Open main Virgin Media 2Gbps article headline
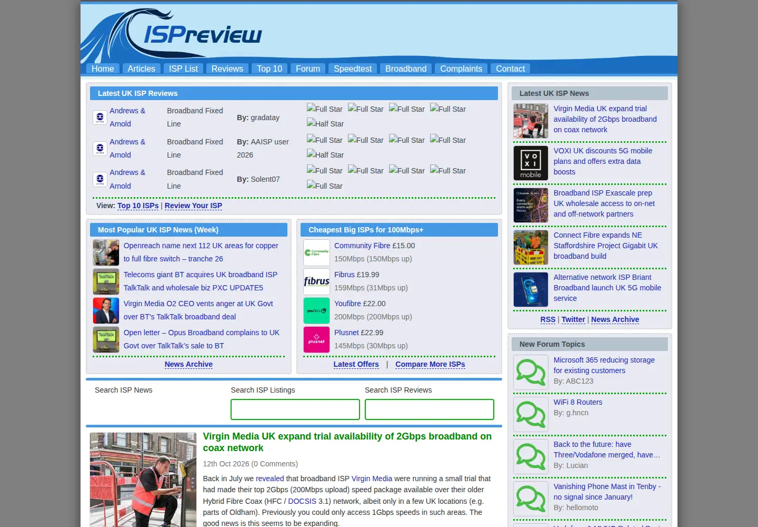The image size is (758, 527). pyautogui.click(x=347, y=442)
